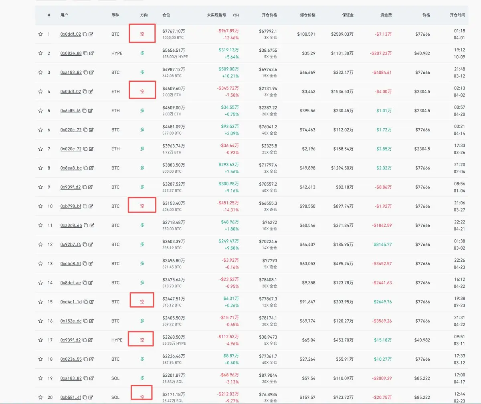Sort by 开仓价格 column header
This screenshot has height=404, width=481.
[x=269, y=15]
